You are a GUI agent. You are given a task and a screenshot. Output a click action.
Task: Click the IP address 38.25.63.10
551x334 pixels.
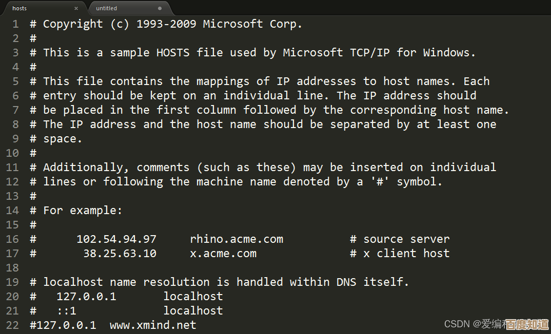(x=120, y=254)
